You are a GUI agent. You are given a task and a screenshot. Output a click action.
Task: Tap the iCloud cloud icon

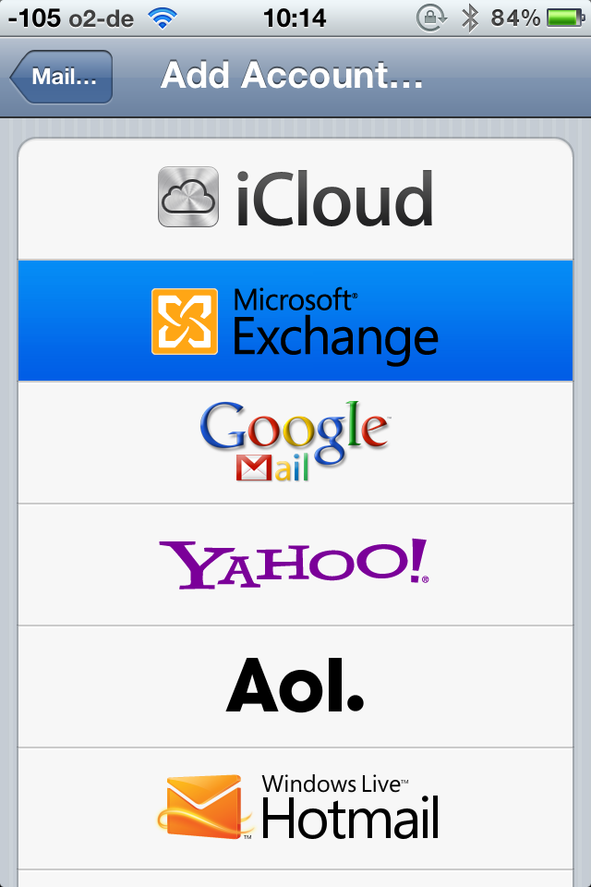(187, 197)
